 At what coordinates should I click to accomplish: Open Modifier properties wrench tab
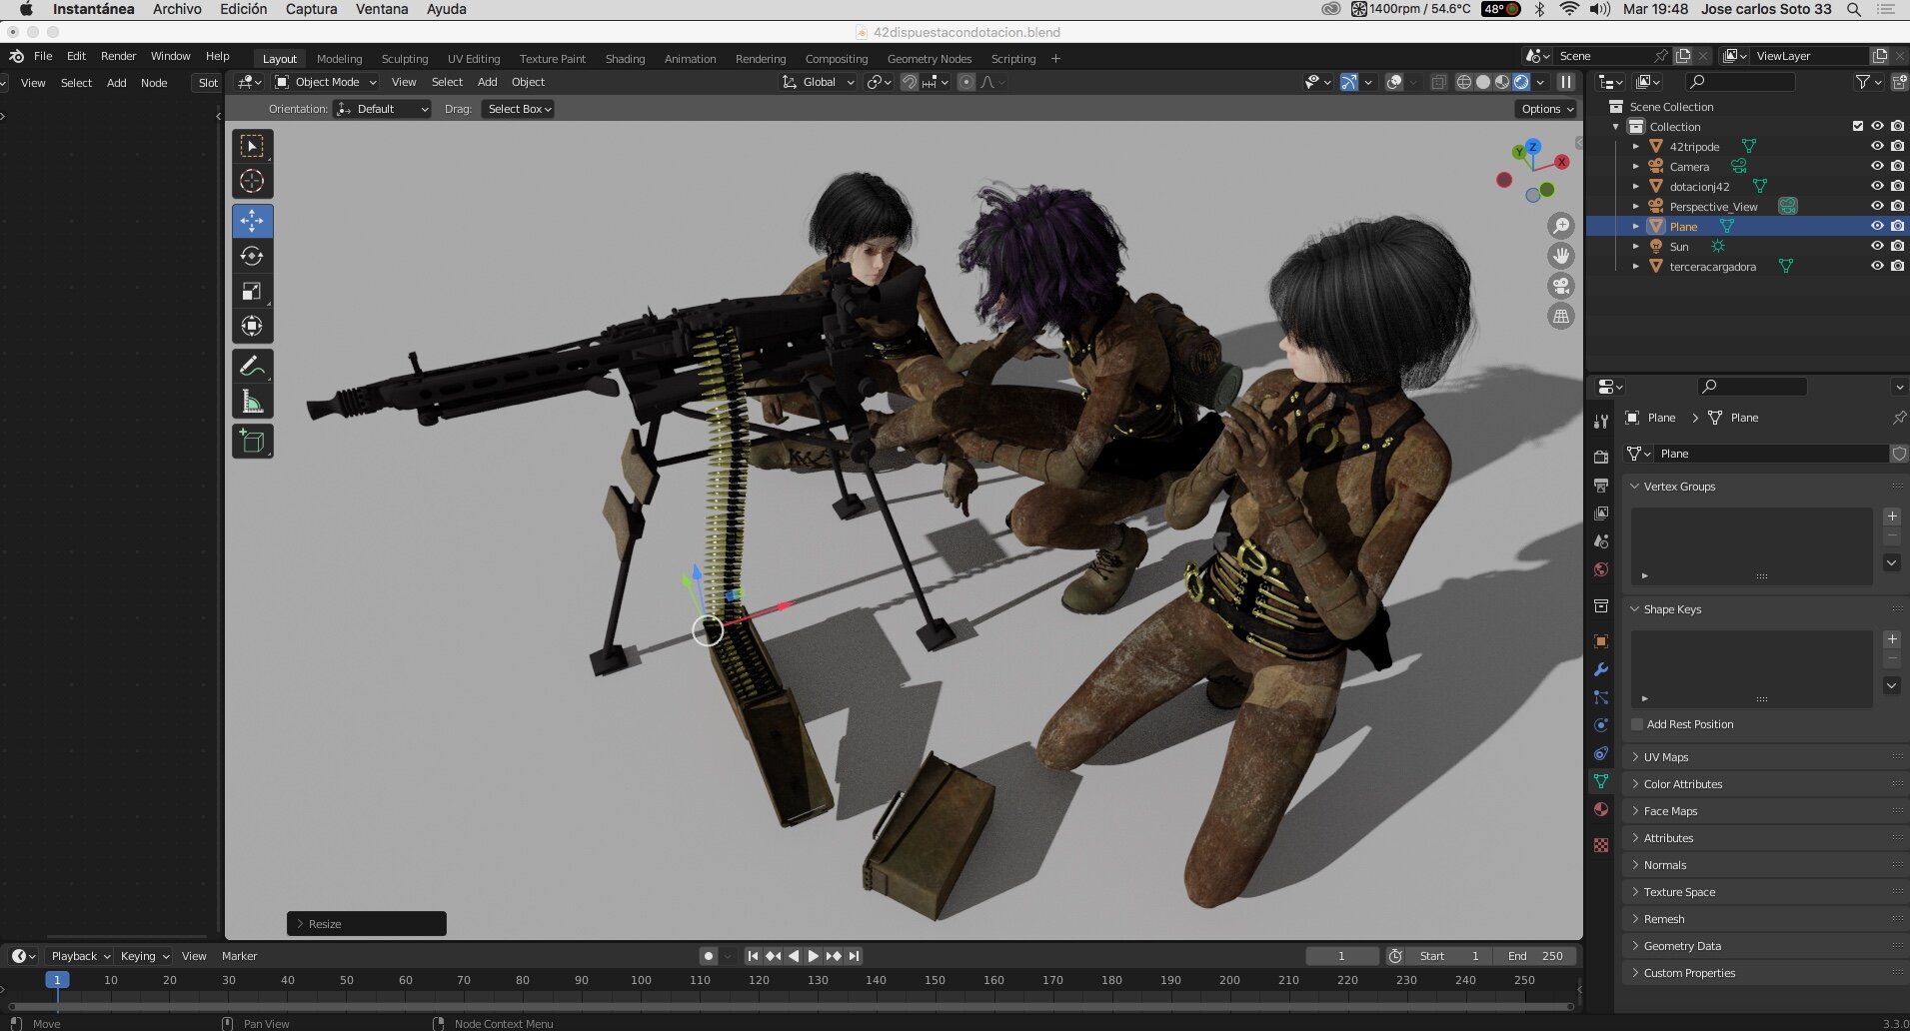pyautogui.click(x=1601, y=669)
